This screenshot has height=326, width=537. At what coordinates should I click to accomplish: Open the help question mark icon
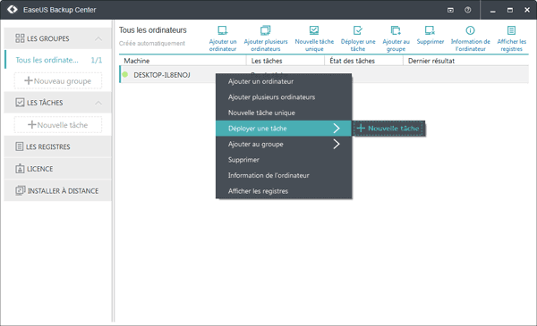467,10
